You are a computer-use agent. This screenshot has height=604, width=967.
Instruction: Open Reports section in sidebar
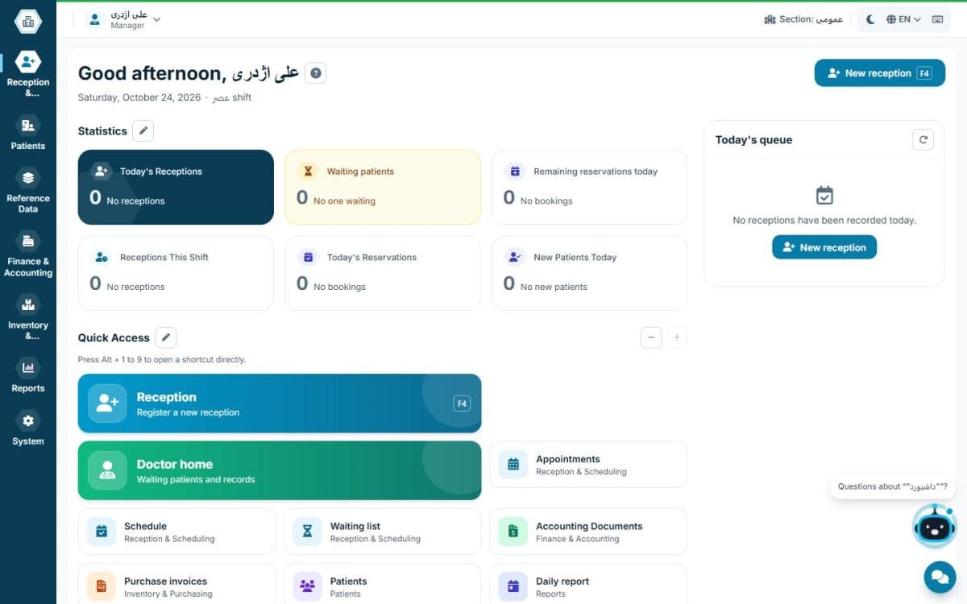[x=28, y=375]
